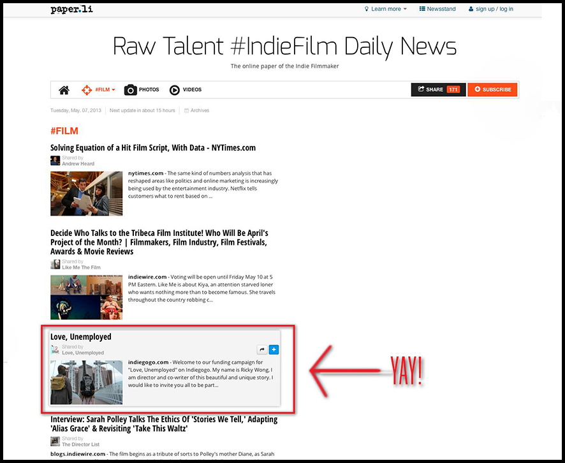Click the nytimes.com source link
The height and width of the screenshot is (463, 565).
[145, 173]
